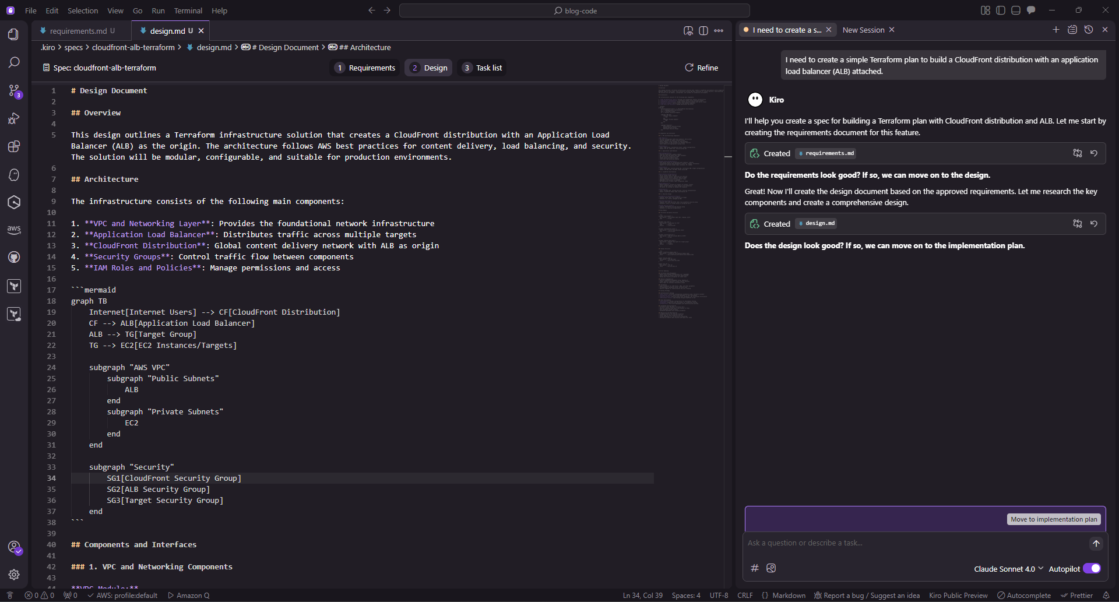This screenshot has width=1119, height=602.
Task: Open the Explorer view in activity bar
Action: [x=14, y=34]
